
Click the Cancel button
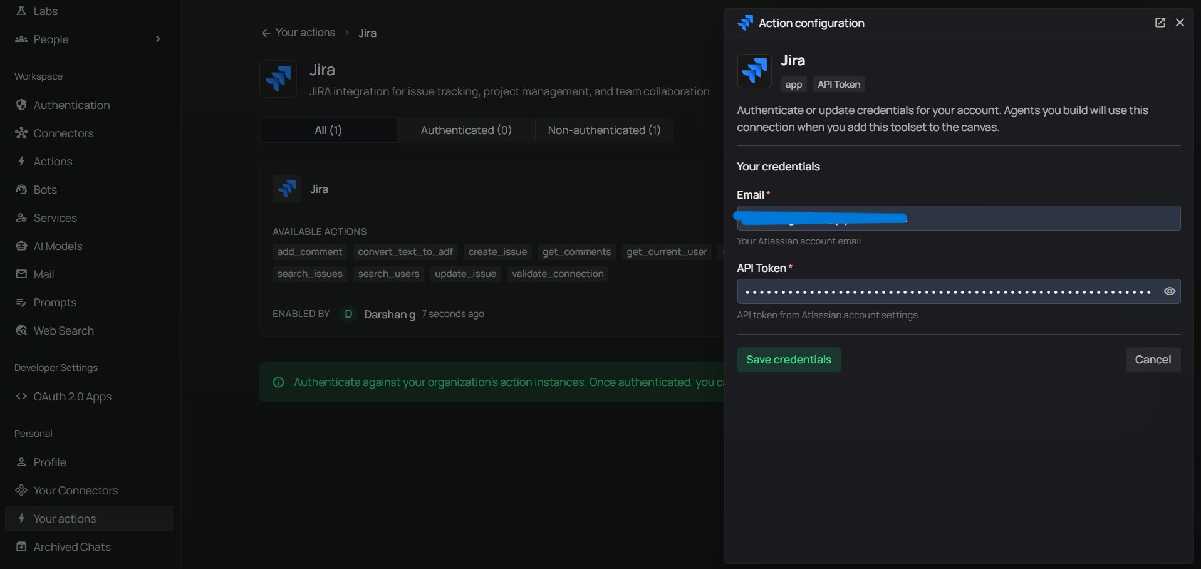point(1153,360)
